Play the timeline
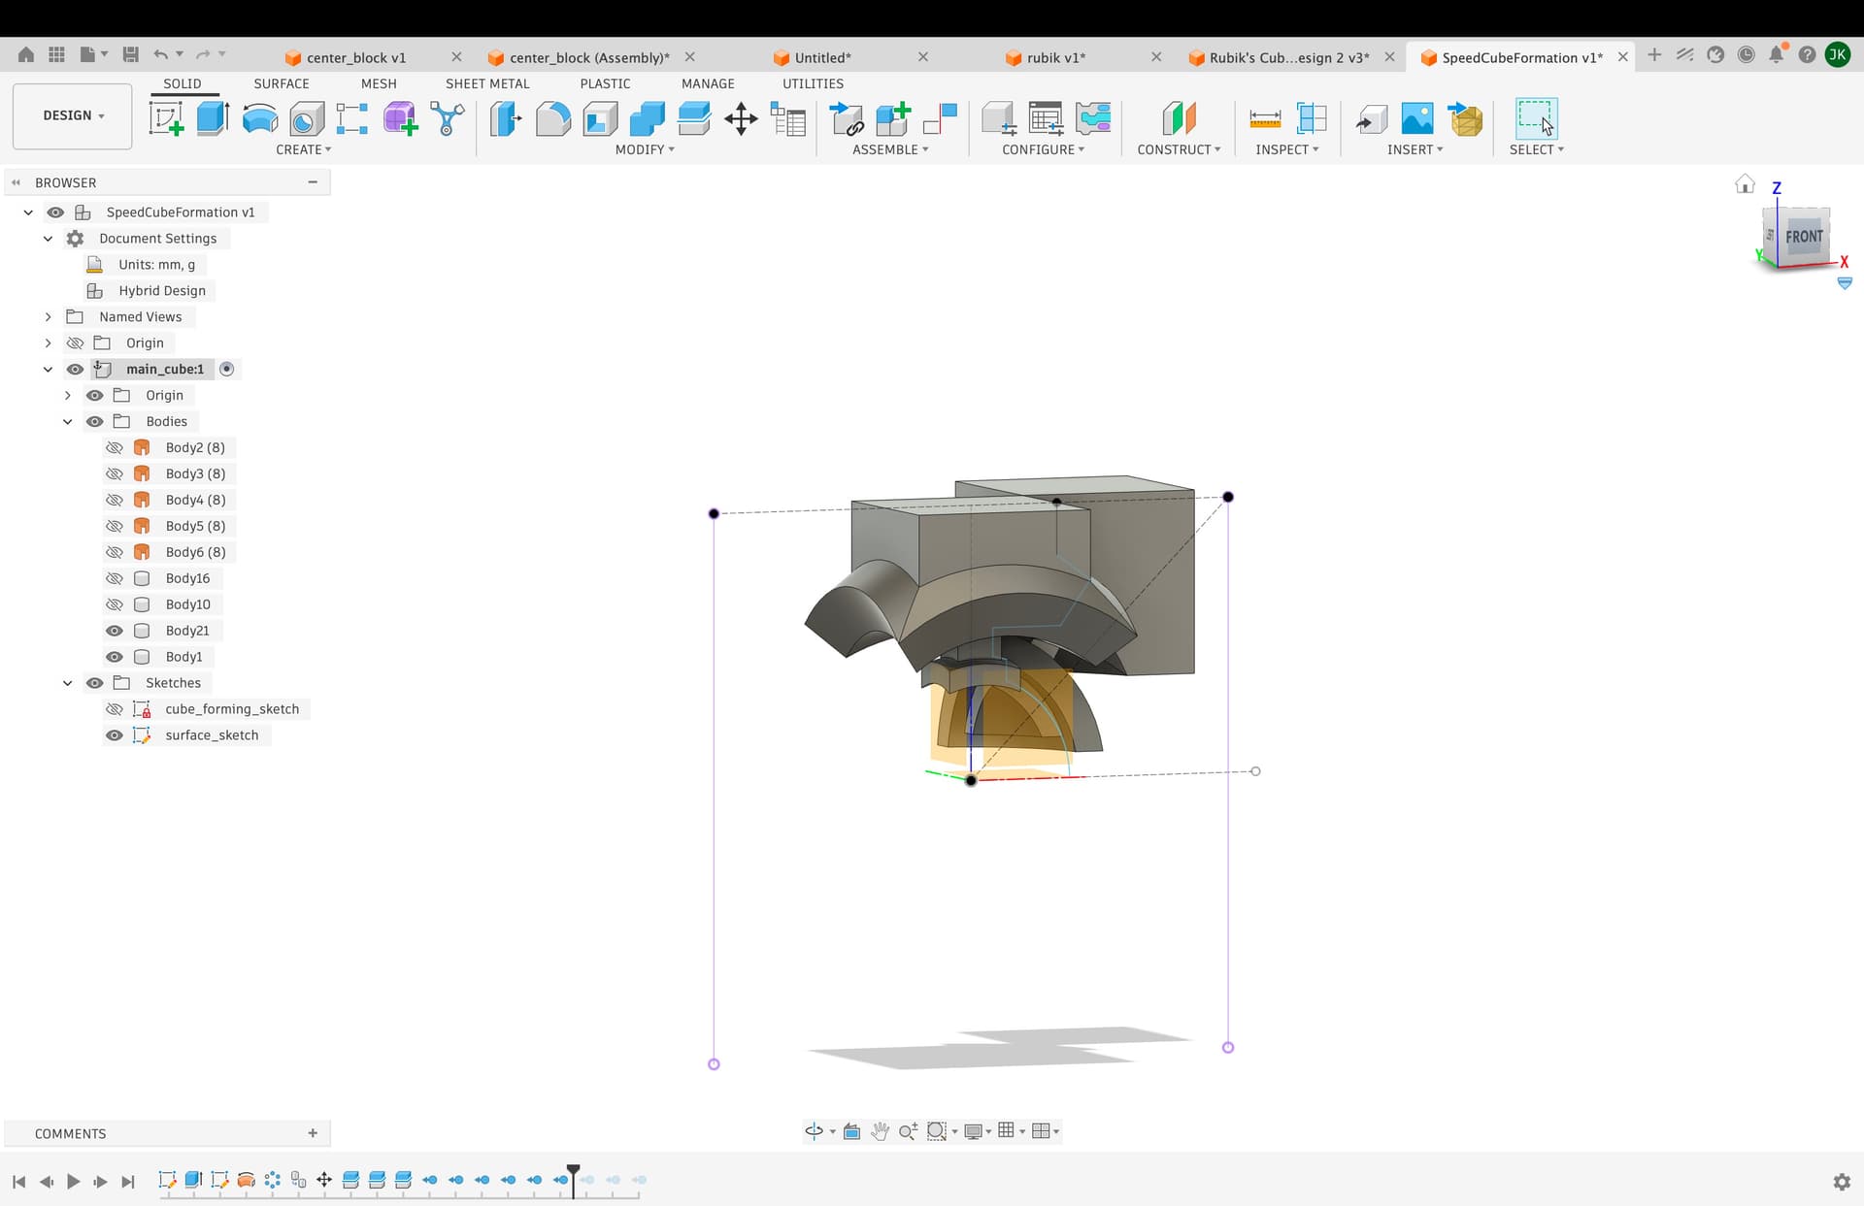Screen dimensions: 1864x1206 (x=74, y=1181)
